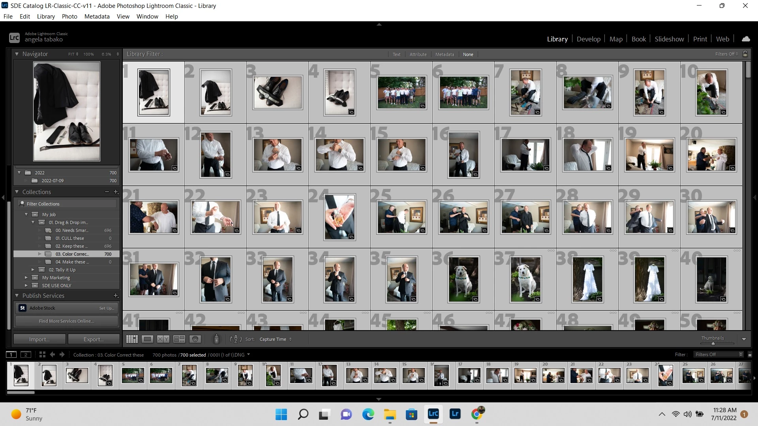Open Compare view (X|Y) icon
Screen dimensions: 758x426
tap(163, 339)
